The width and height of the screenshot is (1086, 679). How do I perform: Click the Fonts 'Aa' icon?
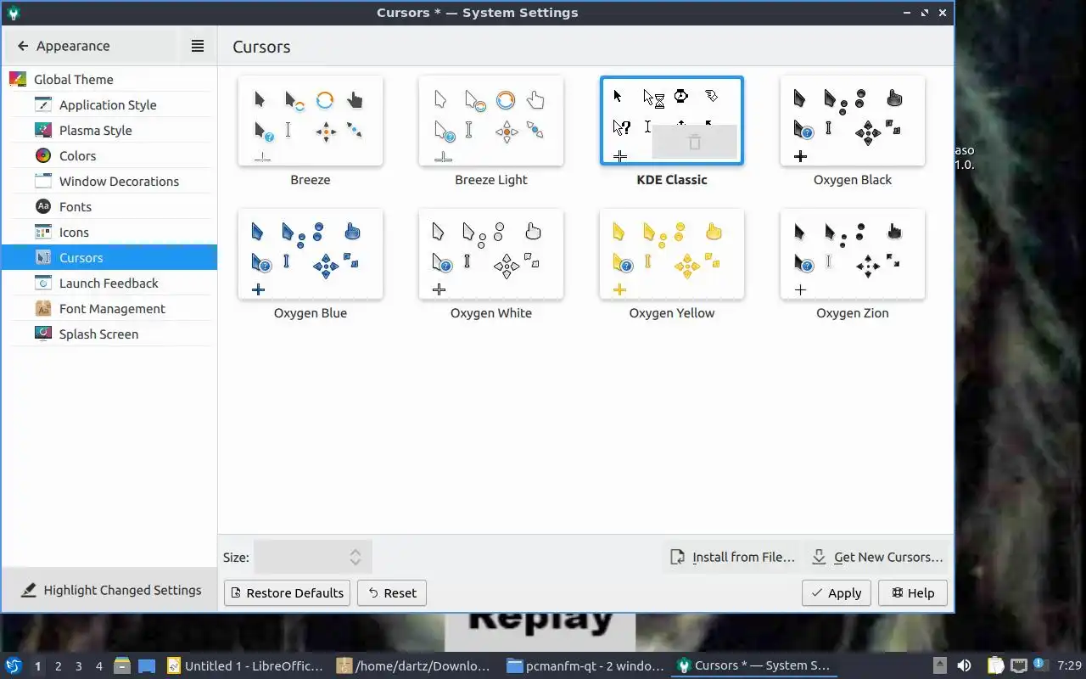[x=43, y=206]
